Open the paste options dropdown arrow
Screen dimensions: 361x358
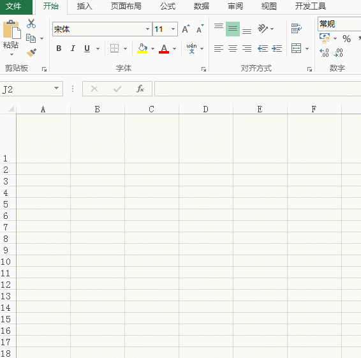pos(11,55)
